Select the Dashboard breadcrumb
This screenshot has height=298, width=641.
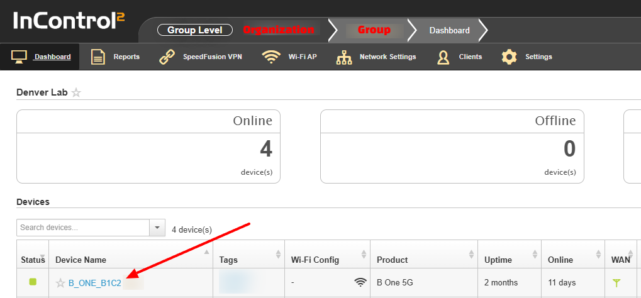coord(449,30)
